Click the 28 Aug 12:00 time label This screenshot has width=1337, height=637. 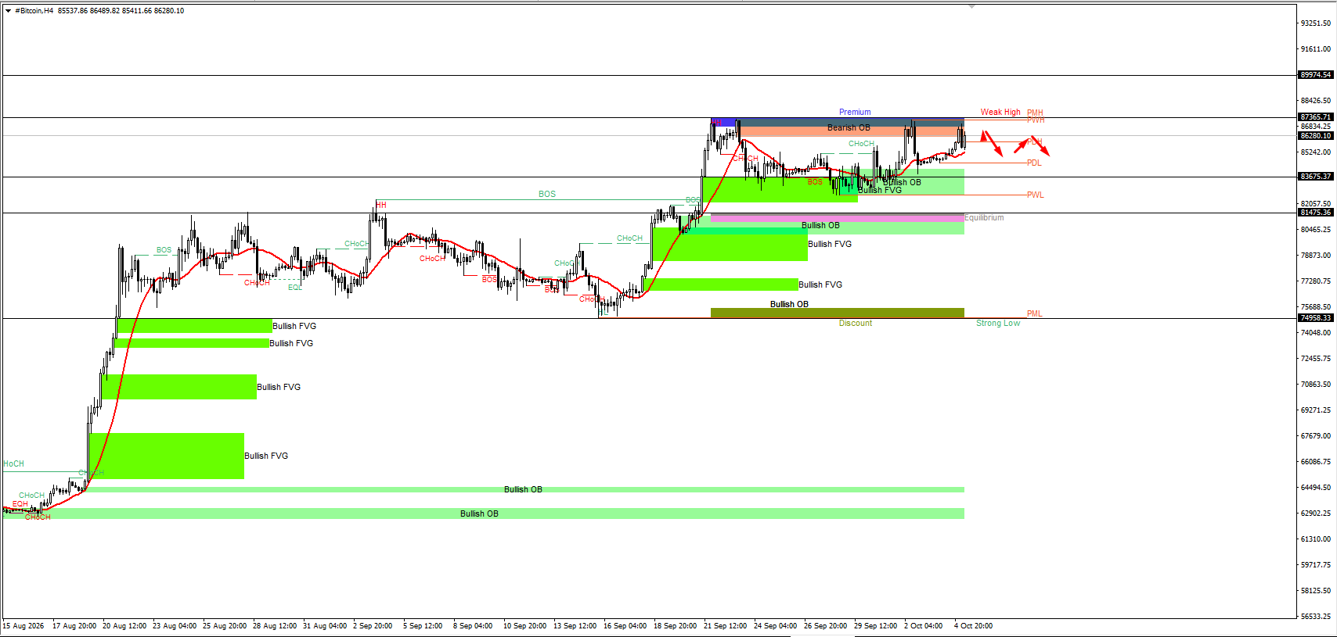275,626
